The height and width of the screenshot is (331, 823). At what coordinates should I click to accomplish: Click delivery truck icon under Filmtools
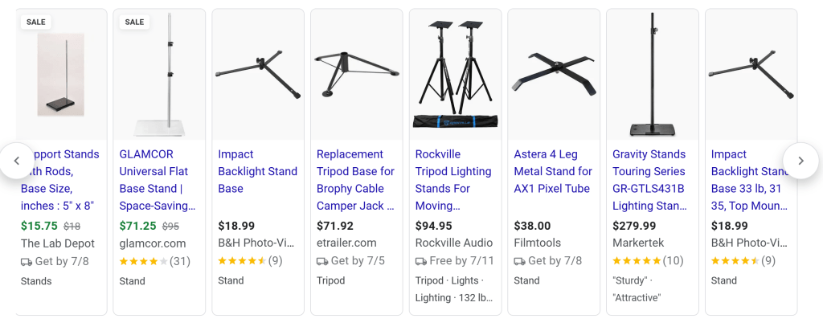pyautogui.click(x=520, y=261)
